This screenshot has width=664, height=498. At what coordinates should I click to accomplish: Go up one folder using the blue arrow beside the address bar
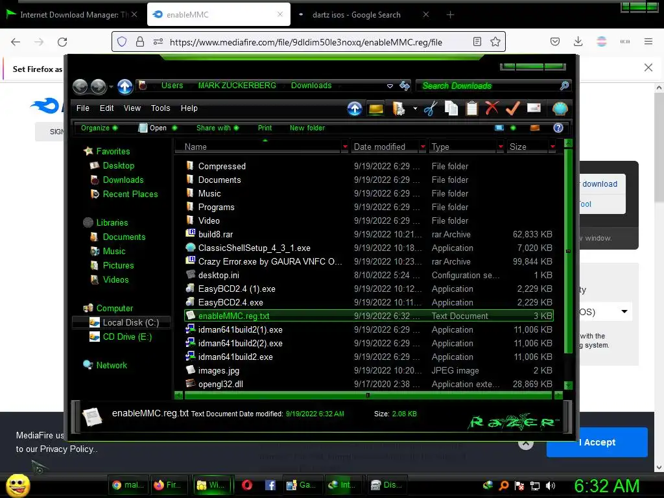[125, 86]
